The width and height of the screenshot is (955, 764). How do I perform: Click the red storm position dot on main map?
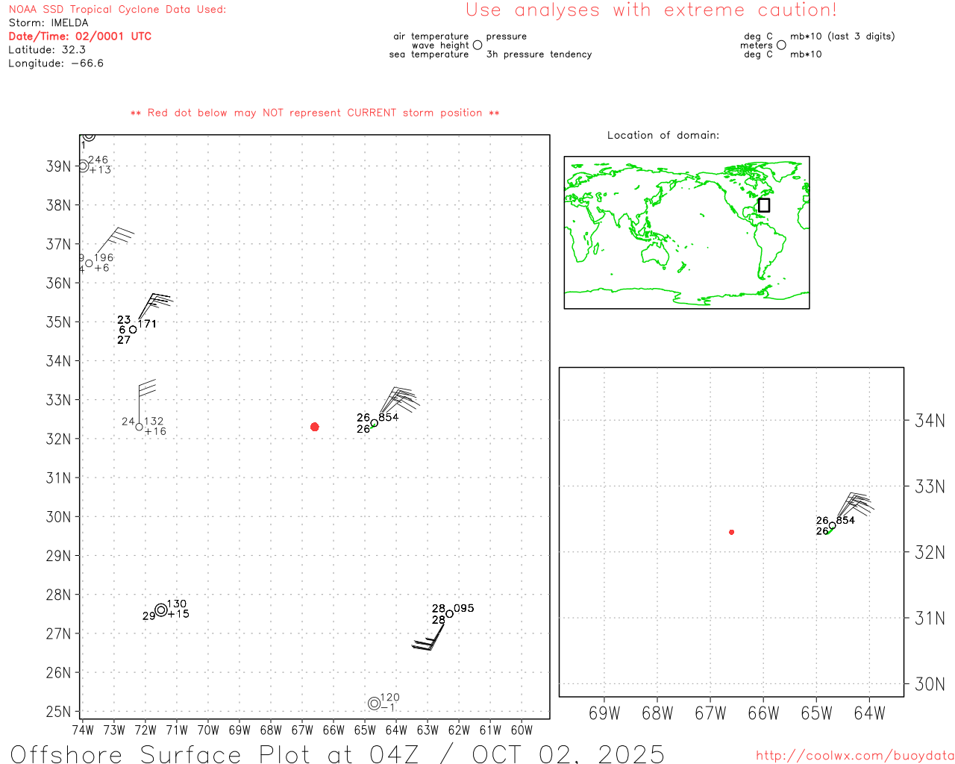[315, 427]
